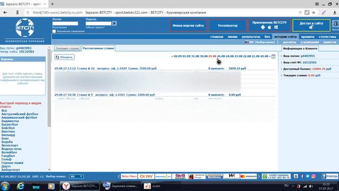Viewport: 339px width, 191px height.
Task: Open the ocam taskbar item
Action: [x=152, y=186]
